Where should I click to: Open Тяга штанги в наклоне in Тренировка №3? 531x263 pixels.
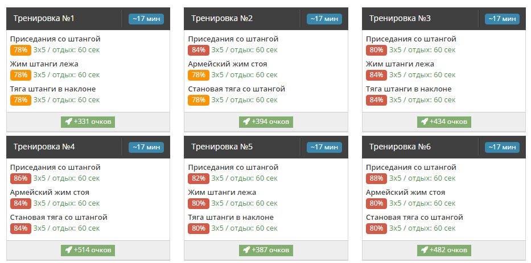click(x=409, y=89)
